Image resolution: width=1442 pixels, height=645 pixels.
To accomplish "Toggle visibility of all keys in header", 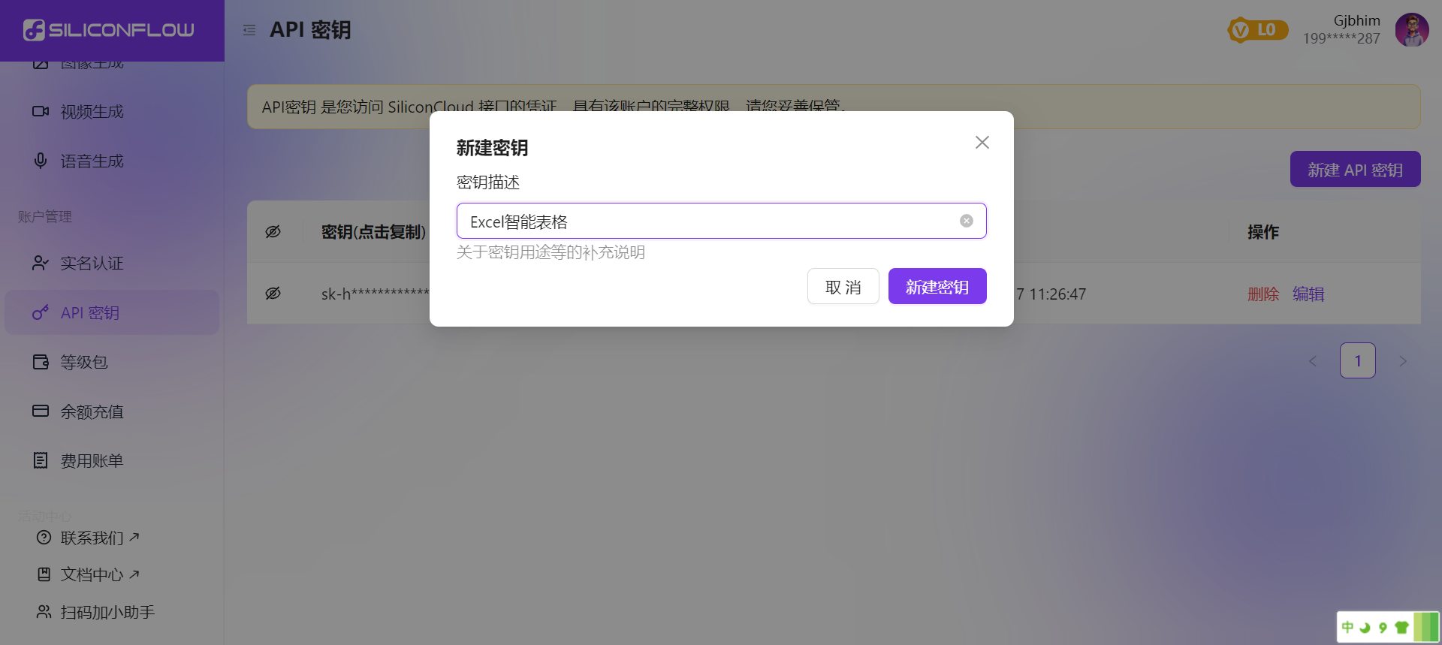I will tap(273, 232).
